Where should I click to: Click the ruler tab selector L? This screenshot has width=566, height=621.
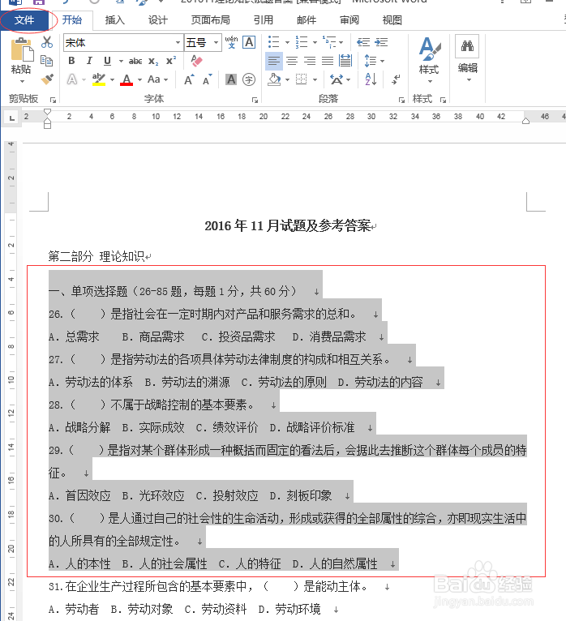pos(12,118)
